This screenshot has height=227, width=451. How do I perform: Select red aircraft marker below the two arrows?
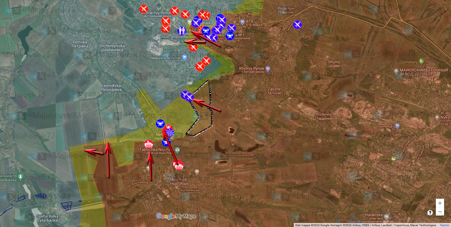193,47
